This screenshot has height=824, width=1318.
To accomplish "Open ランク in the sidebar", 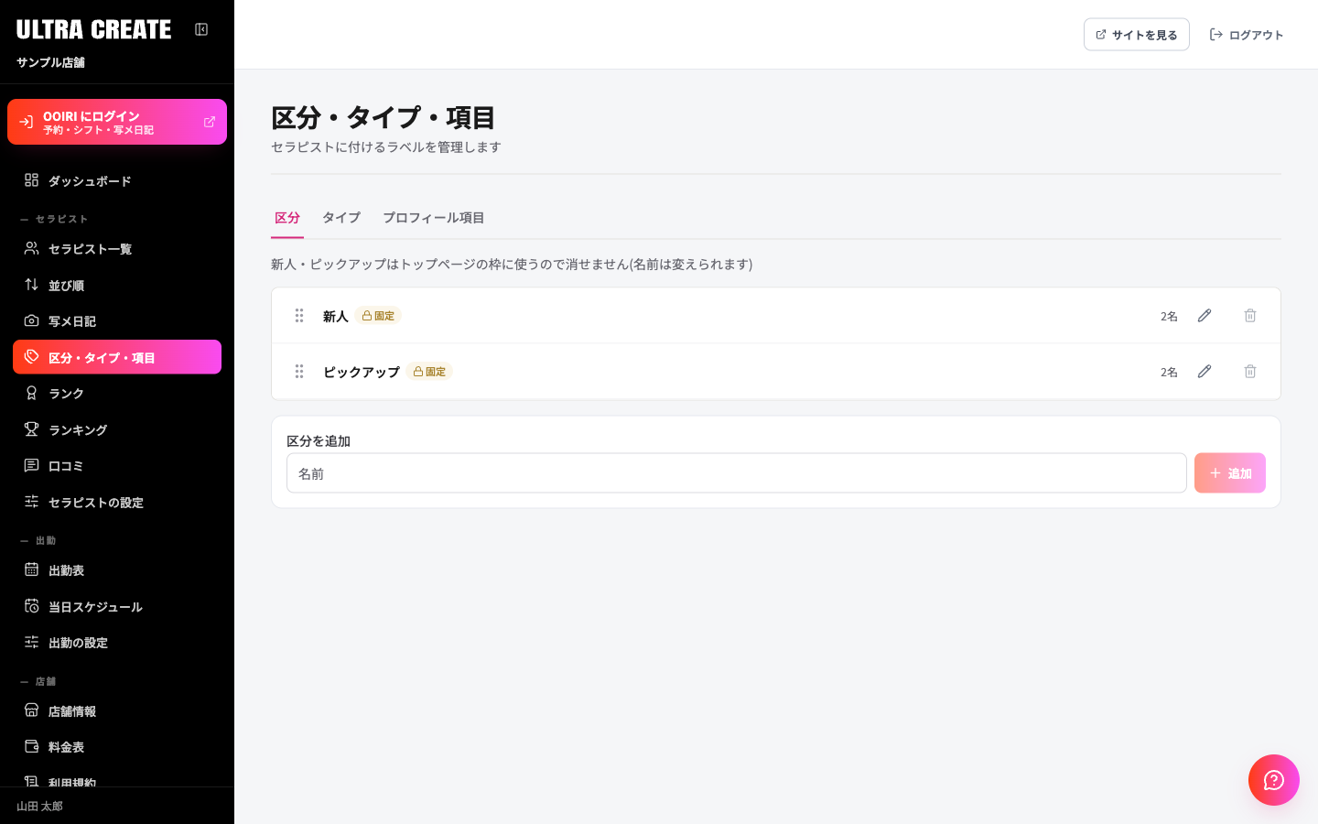I will click(x=117, y=394).
